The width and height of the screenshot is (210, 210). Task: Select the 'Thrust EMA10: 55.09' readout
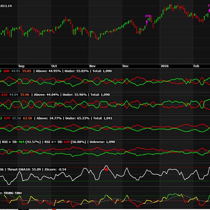coord(24,169)
